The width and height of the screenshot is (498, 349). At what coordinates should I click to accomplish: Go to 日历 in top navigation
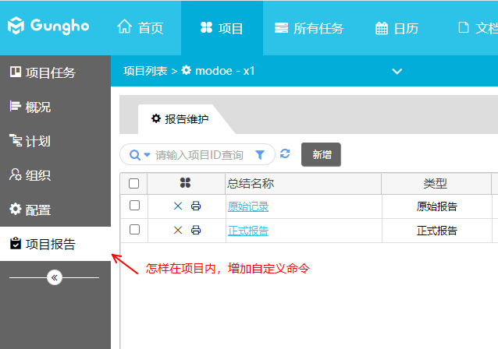pyautogui.click(x=397, y=28)
